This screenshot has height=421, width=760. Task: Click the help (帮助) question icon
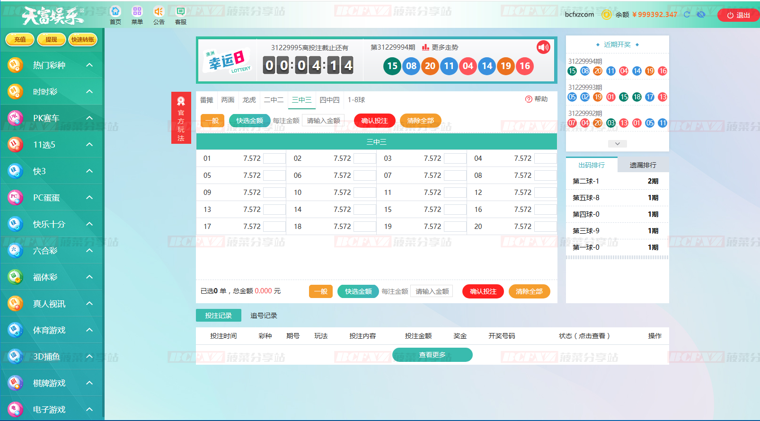(x=529, y=99)
